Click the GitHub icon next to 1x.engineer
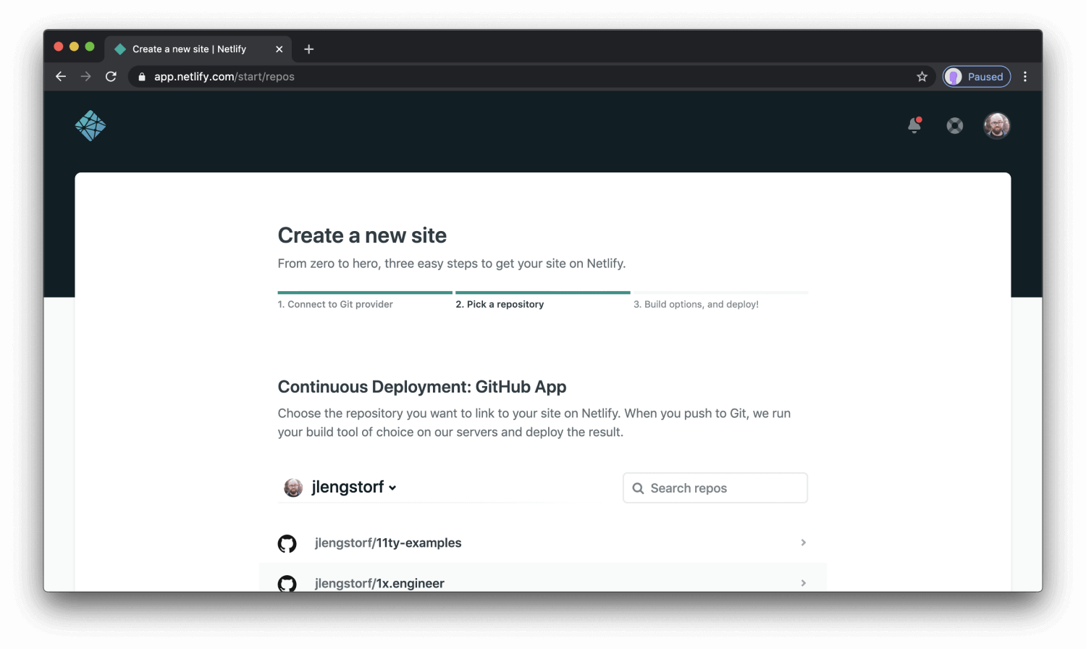Screen dimensions: 1086x649 click(287, 583)
